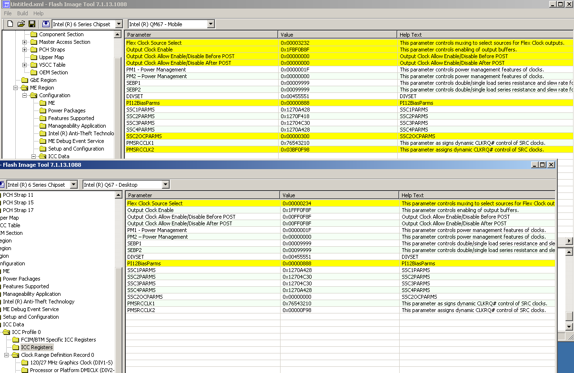Select PMSRCCLK1 parameter in the QM67 window
This screenshot has height=373, width=574.
[140, 143]
